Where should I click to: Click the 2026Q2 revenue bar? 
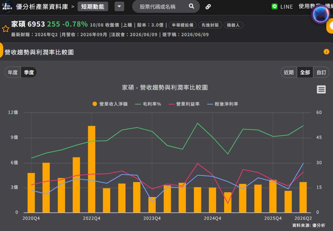[x=303, y=197]
